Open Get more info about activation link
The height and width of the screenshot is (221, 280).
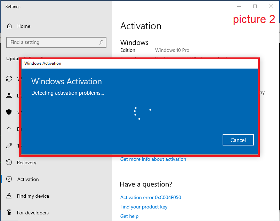153,159
